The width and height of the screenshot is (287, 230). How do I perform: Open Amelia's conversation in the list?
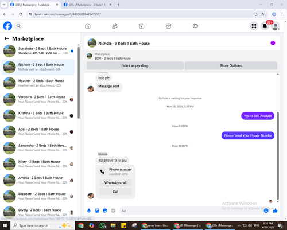click(38, 180)
